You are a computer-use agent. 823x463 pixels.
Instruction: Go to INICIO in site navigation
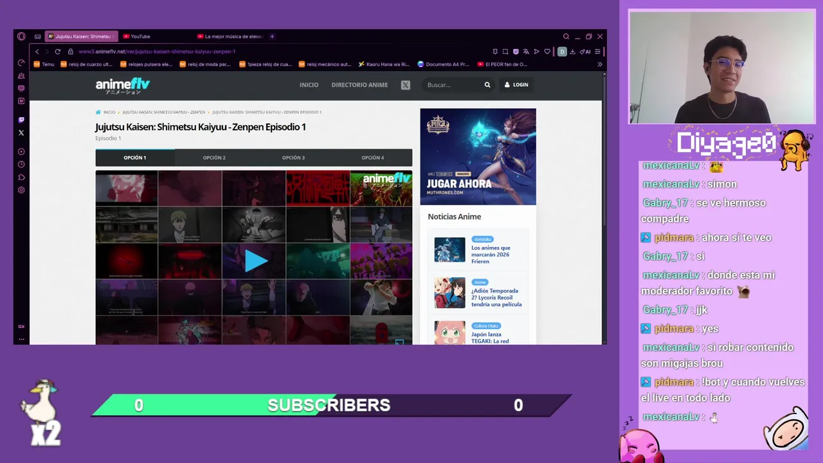pos(309,85)
